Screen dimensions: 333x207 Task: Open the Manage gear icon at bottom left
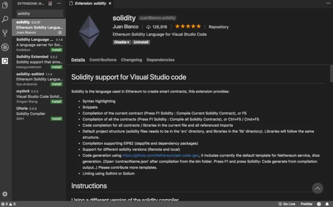click(x=5, y=194)
